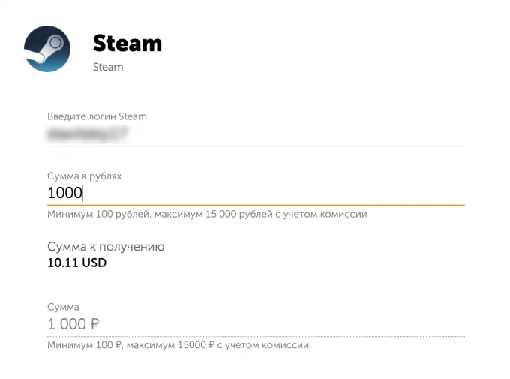The width and height of the screenshot is (510, 379).
Task: Click the gray Steam subtitle under the title
Action: [107, 67]
